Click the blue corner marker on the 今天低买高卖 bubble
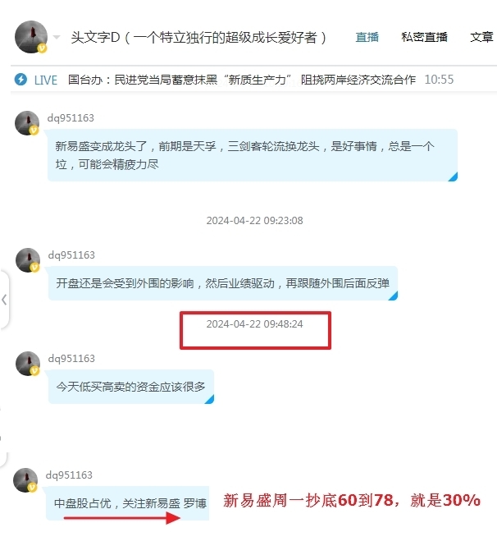The height and width of the screenshot is (555, 497). (210, 399)
